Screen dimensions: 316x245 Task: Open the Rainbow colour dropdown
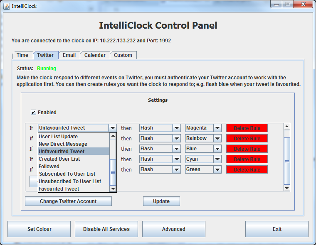coord(217,138)
